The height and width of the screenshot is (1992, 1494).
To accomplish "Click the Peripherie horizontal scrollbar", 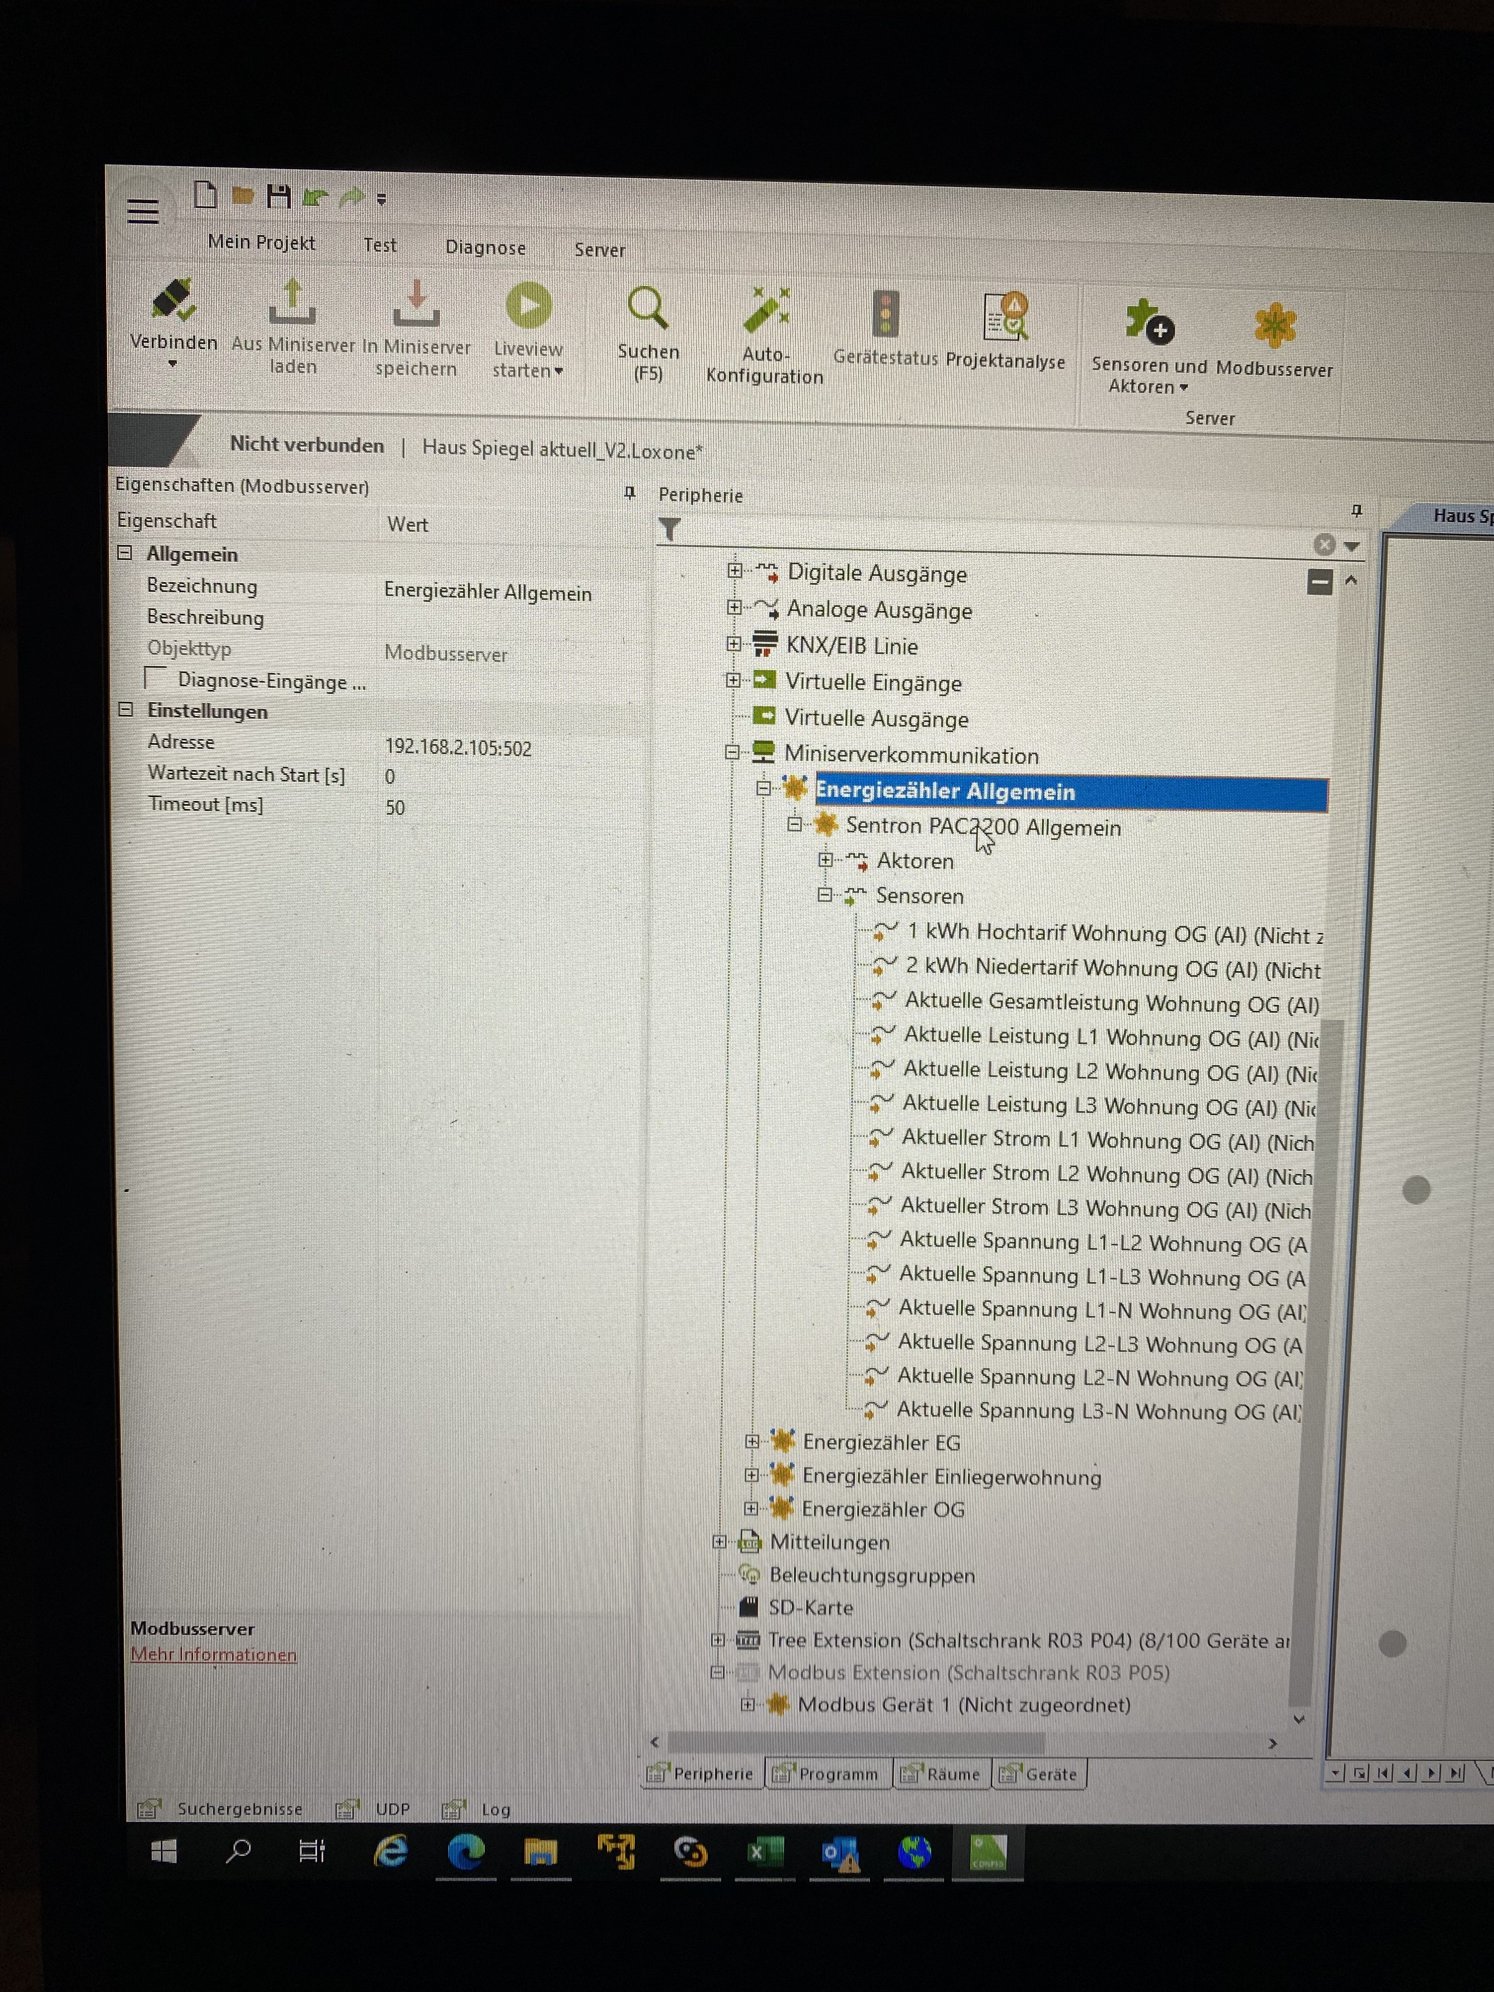I will pos(856,1743).
